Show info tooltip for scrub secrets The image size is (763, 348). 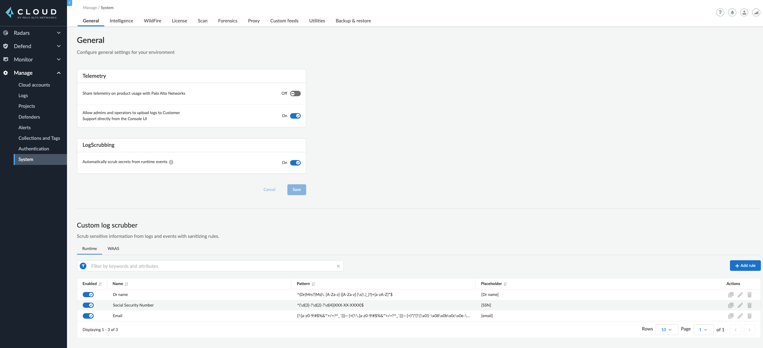pos(171,162)
